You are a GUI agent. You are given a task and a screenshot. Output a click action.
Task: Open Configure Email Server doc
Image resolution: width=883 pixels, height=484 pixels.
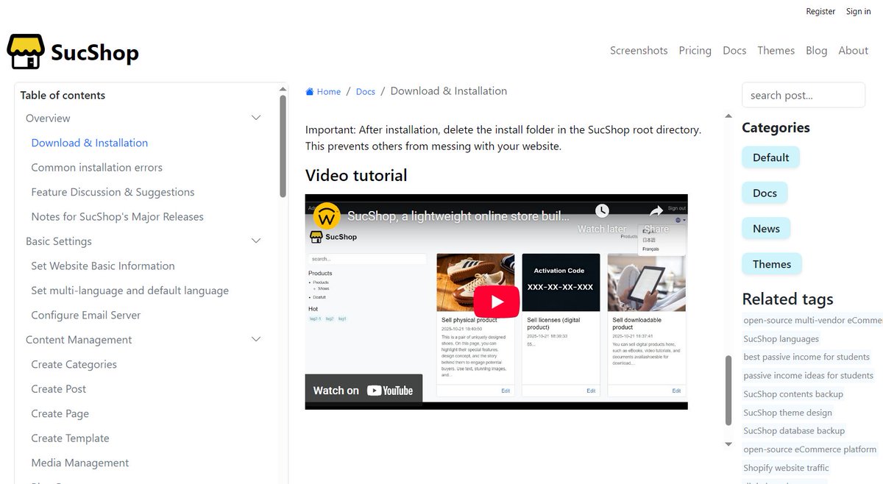pos(85,316)
